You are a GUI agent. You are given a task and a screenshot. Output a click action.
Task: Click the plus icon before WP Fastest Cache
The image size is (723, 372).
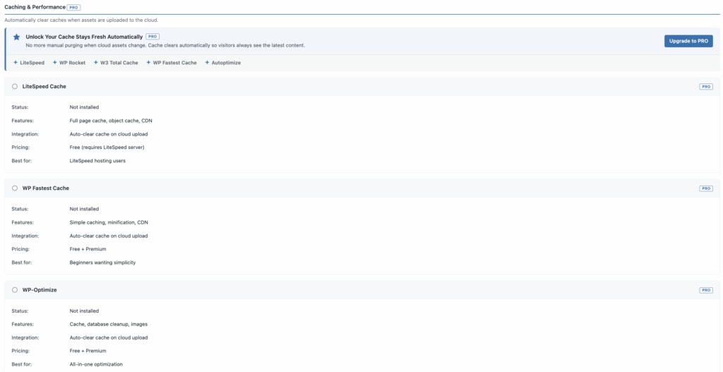(148, 63)
